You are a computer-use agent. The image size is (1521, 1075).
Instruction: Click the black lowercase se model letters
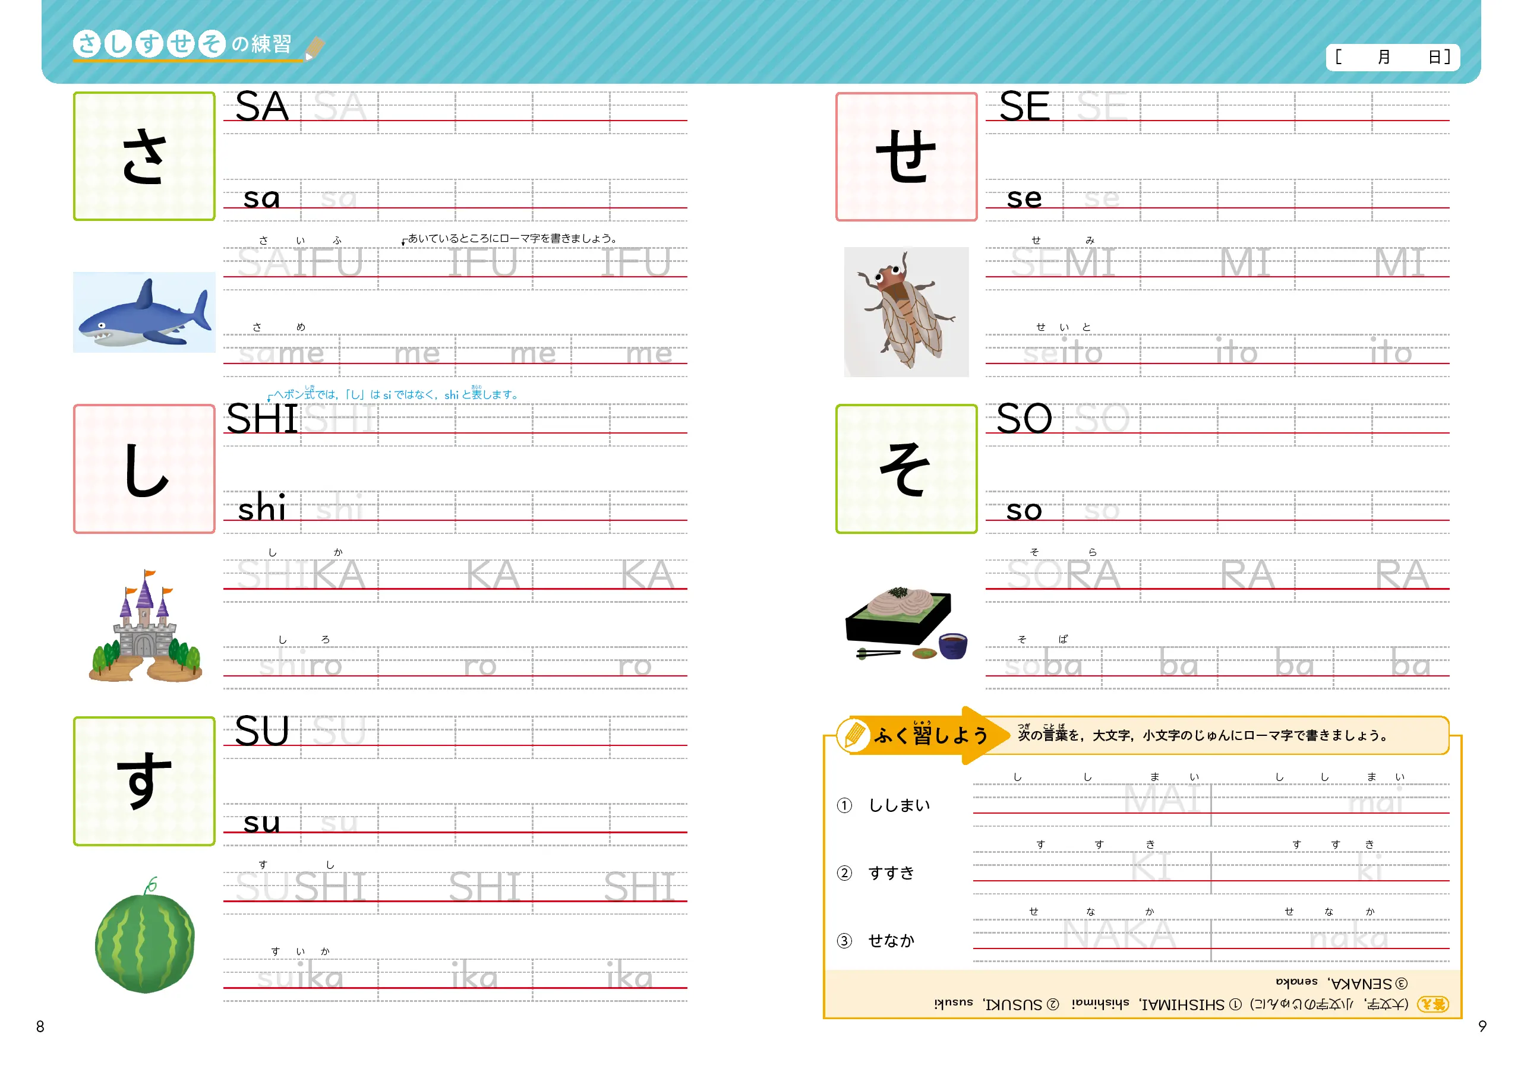[1025, 198]
